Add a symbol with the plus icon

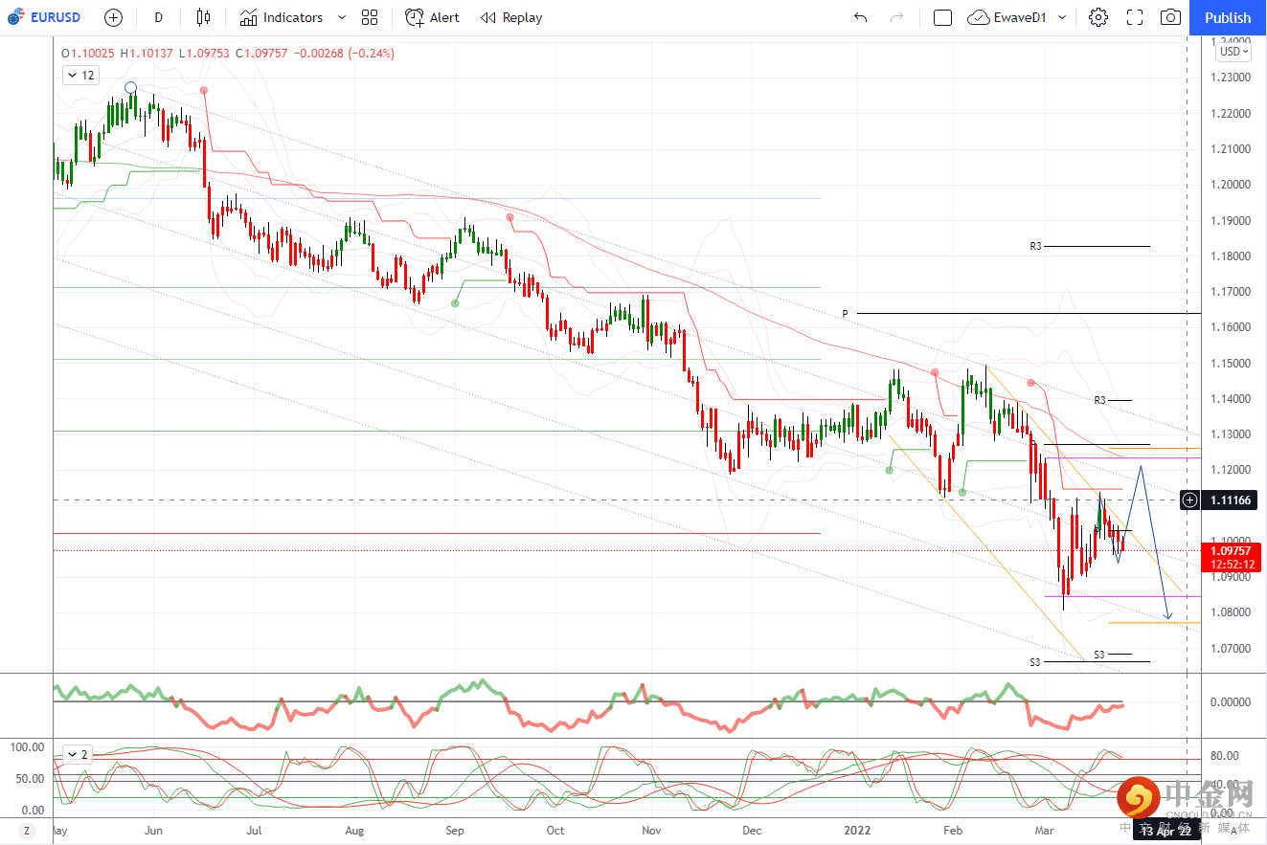tap(113, 17)
